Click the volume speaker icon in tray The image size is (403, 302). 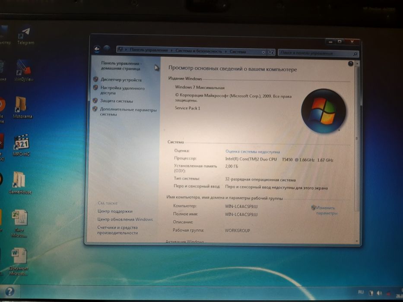pyautogui.click(x=379, y=293)
